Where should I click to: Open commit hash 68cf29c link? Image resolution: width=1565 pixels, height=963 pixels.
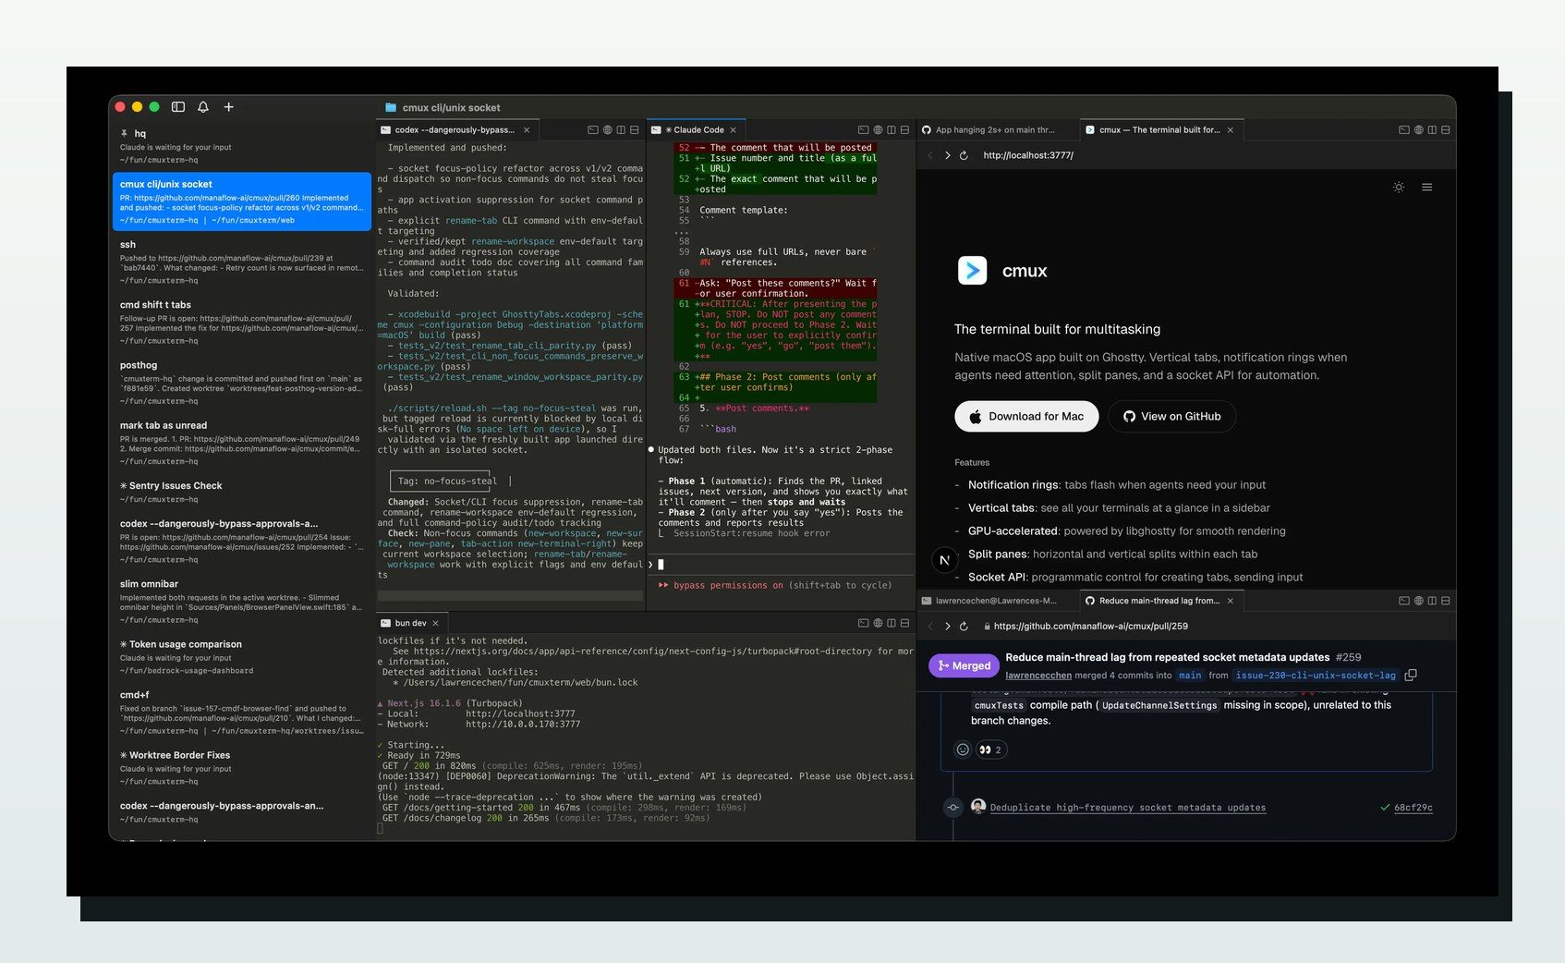click(x=1413, y=808)
